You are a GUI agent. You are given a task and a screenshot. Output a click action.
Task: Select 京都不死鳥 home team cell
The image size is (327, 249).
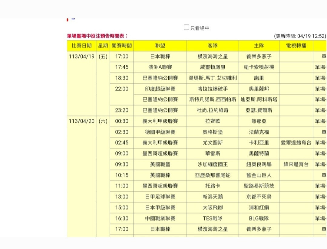(259, 196)
